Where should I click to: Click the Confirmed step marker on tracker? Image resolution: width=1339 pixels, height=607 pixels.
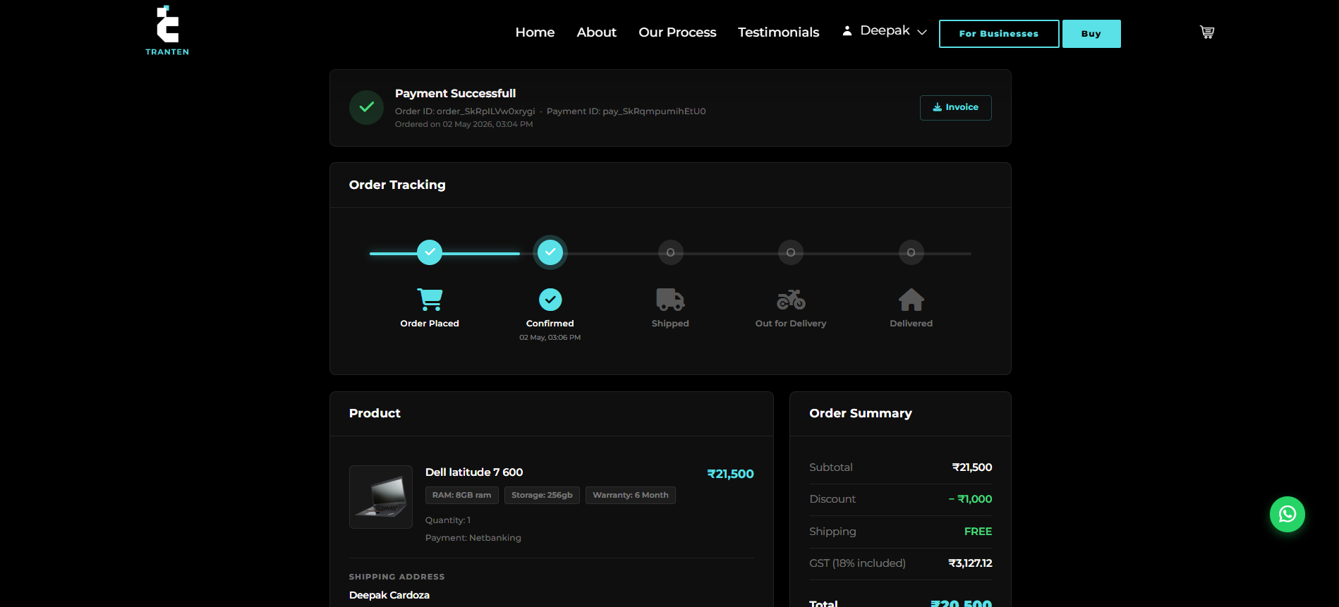pos(550,252)
